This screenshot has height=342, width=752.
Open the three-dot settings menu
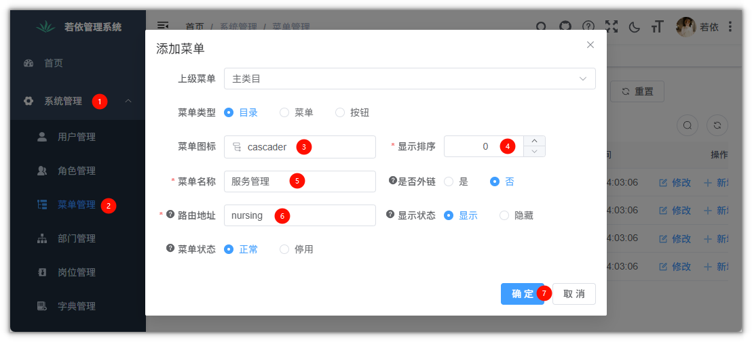click(x=730, y=27)
